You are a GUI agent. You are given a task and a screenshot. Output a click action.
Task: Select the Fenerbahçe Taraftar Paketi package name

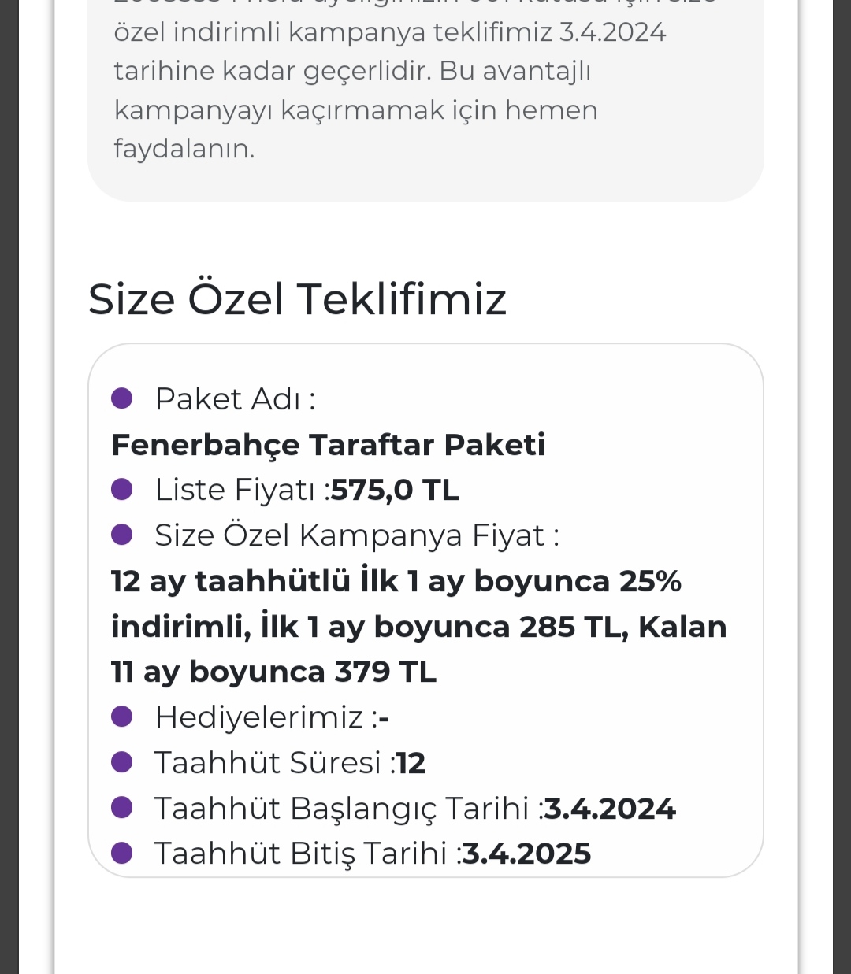coord(328,445)
